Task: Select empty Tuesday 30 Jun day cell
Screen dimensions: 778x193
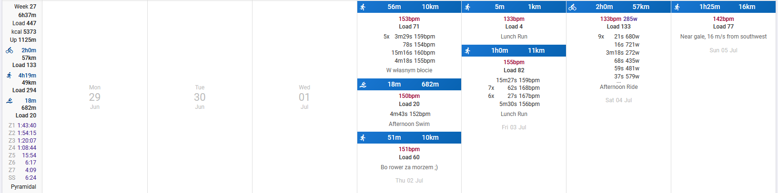Action: coord(200,97)
